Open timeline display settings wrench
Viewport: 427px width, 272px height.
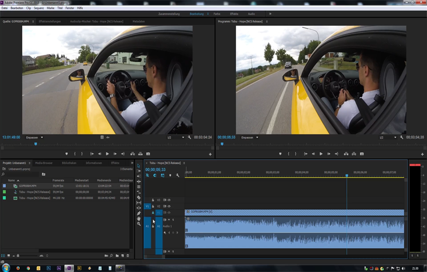[178, 175]
